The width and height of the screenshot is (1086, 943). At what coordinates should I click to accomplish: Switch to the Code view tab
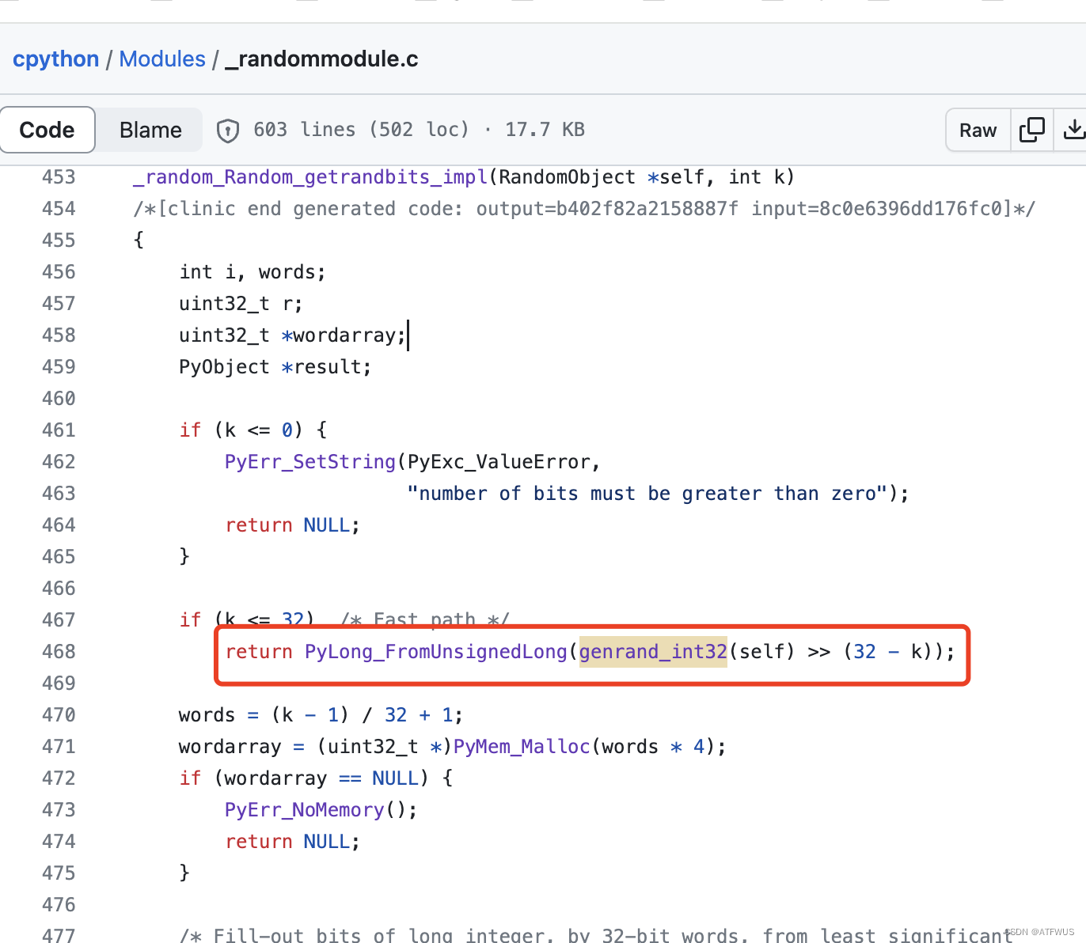(47, 130)
